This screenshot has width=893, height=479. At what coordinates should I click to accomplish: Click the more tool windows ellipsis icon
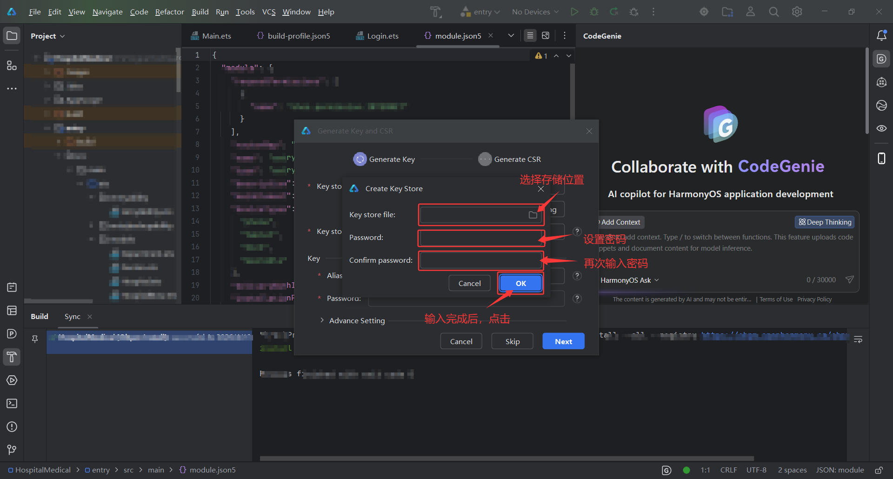click(12, 88)
